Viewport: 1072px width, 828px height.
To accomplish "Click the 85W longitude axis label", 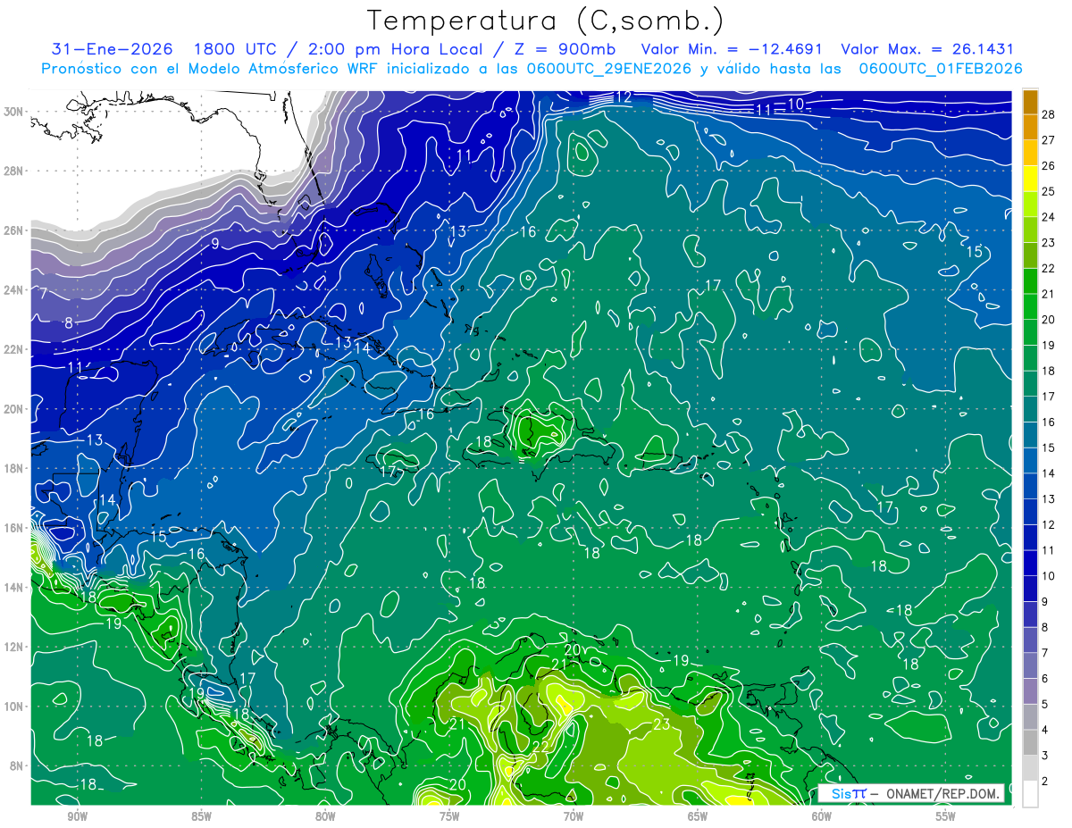I will (201, 816).
